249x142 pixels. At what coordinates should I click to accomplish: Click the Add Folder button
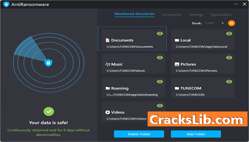click(x=196, y=134)
